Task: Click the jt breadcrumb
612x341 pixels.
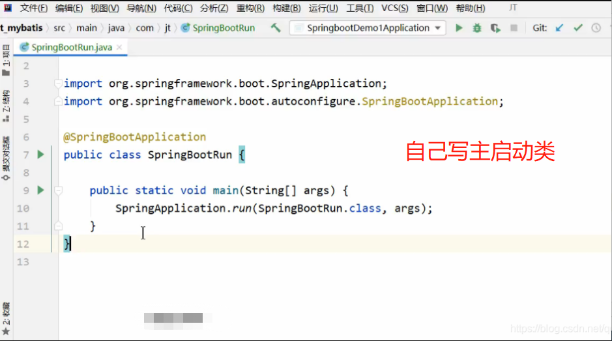Action: click(168, 28)
